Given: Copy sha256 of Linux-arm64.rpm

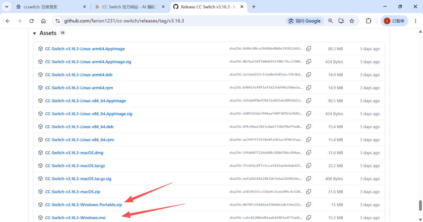Looking at the screenshot, I should pos(309,87).
